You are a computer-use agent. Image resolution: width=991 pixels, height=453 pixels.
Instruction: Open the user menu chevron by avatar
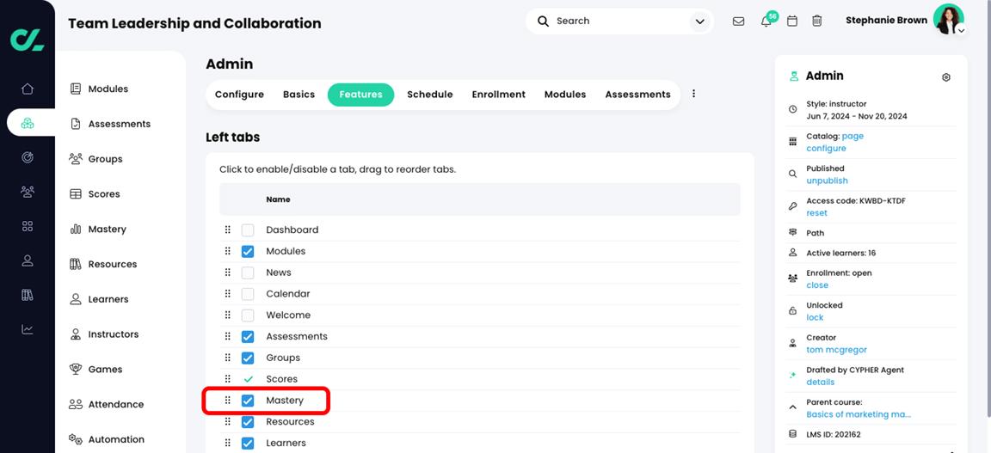[x=961, y=30]
